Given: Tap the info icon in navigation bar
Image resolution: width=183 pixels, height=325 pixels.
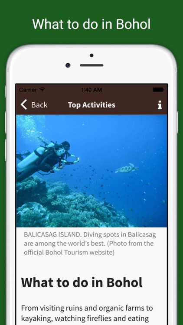Looking at the screenshot, I should (160, 105).
